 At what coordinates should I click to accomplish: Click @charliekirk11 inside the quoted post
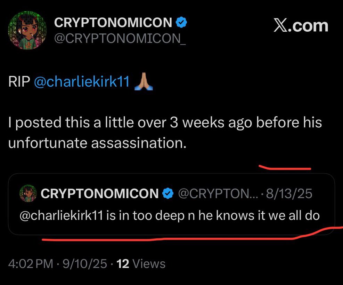point(62,216)
